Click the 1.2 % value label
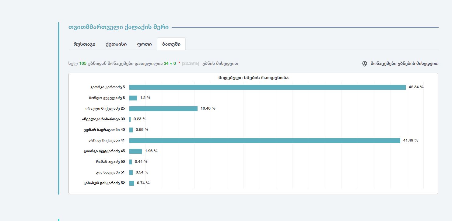The height and width of the screenshot is (221, 452). tap(145, 98)
